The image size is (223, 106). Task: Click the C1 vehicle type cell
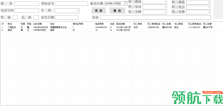point(111,27)
